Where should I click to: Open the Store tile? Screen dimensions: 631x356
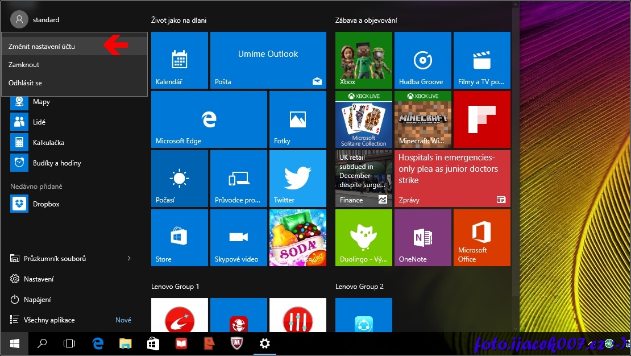point(179,237)
